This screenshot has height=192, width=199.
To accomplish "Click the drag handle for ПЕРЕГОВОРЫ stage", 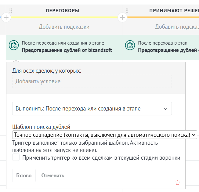I will 11,11.
